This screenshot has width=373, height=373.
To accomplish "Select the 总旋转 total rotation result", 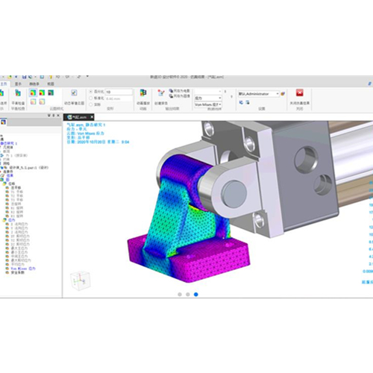I will click(x=16, y=204).
